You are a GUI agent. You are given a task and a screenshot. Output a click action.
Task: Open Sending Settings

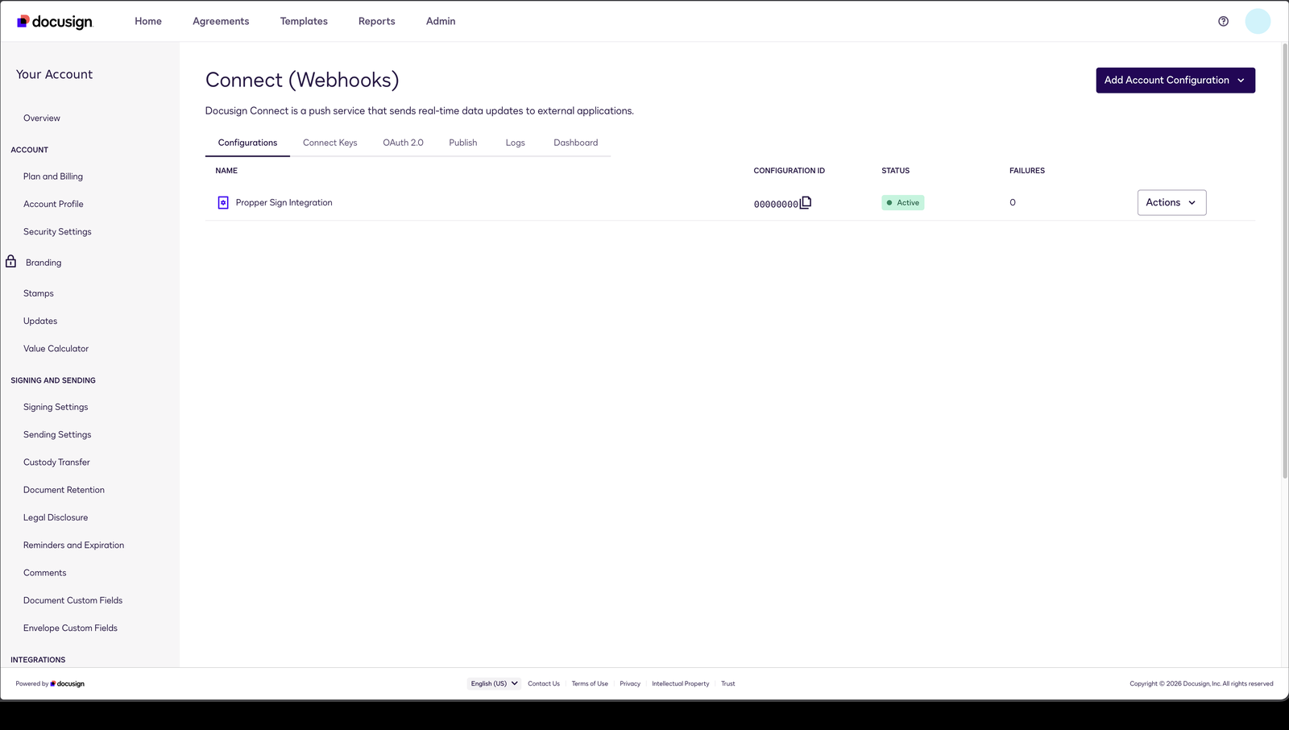click(57, 435)
